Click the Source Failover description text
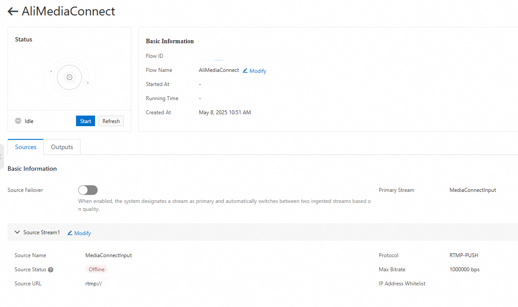Viewport: 518px width, 307px height. tap(225, 205)
